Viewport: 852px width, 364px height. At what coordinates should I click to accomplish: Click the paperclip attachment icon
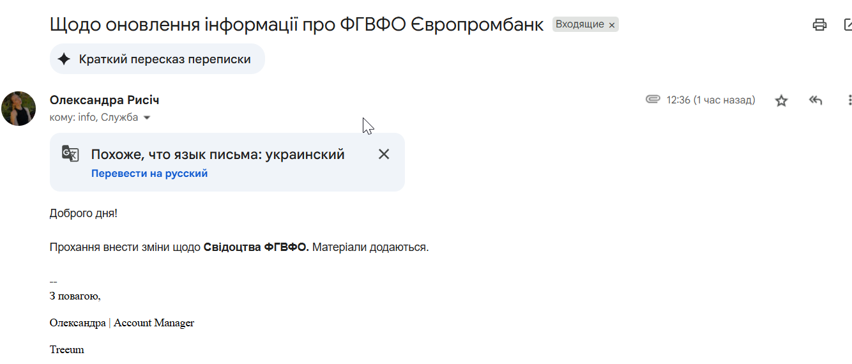coord(652,100)
